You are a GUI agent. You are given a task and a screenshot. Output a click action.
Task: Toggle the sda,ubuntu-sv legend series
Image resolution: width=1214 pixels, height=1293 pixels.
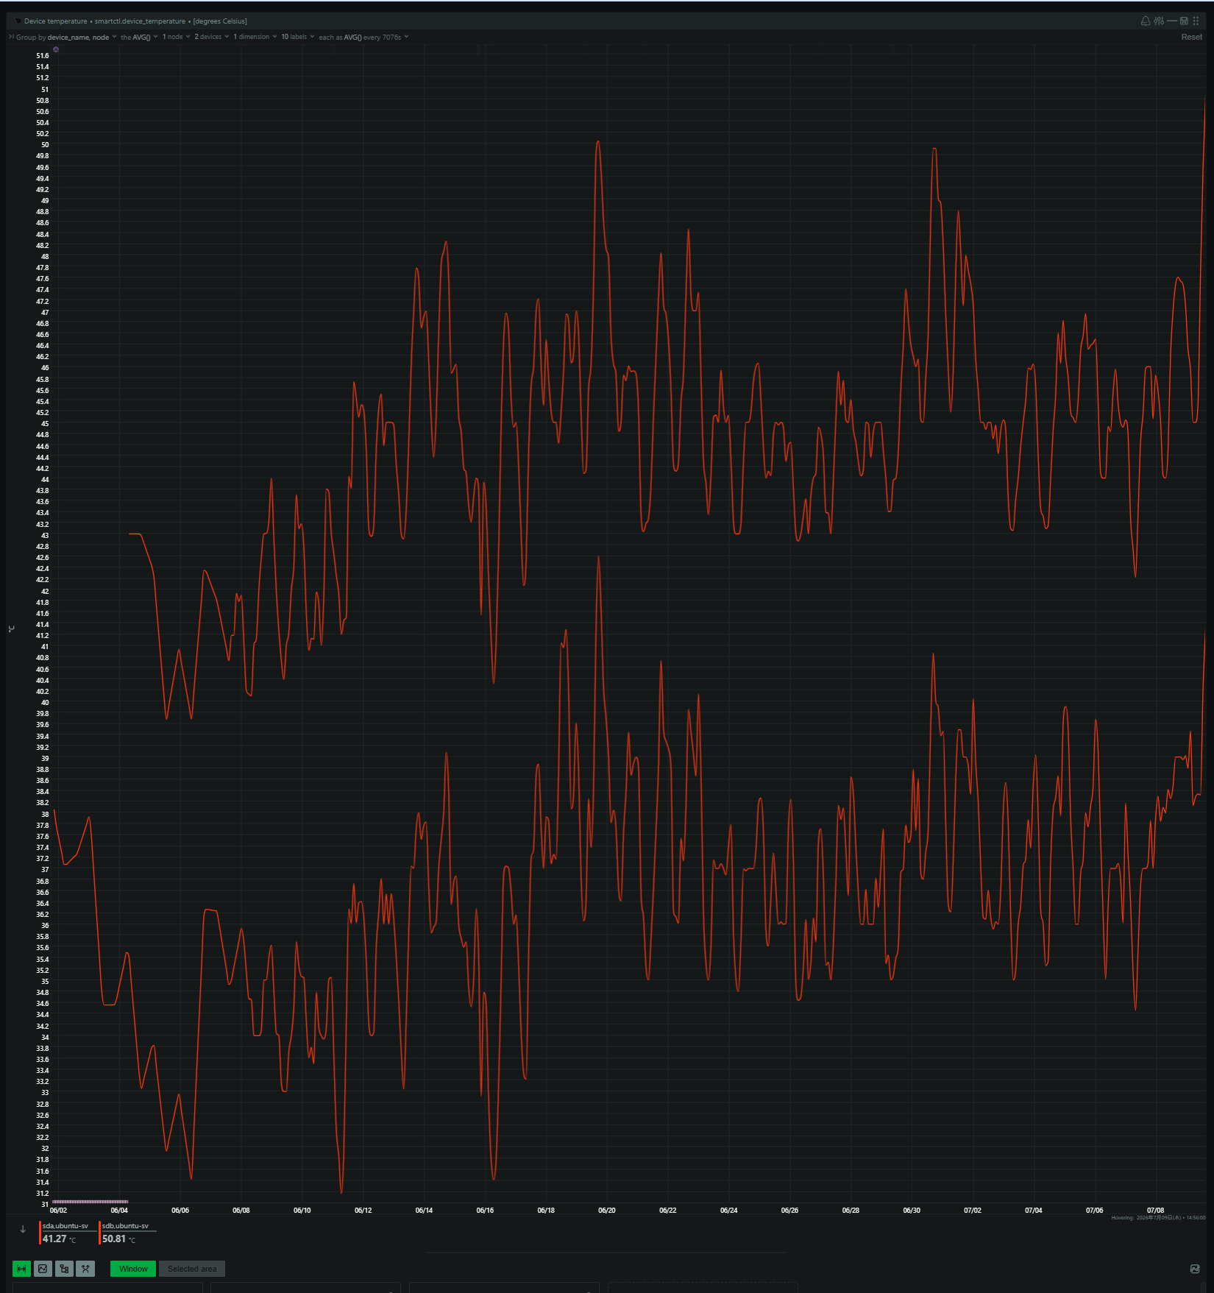pyautogui.click(x=65, y=1233)
